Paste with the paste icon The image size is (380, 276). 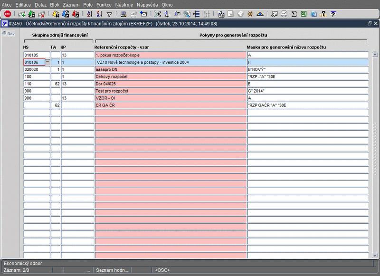click(177, 14)
